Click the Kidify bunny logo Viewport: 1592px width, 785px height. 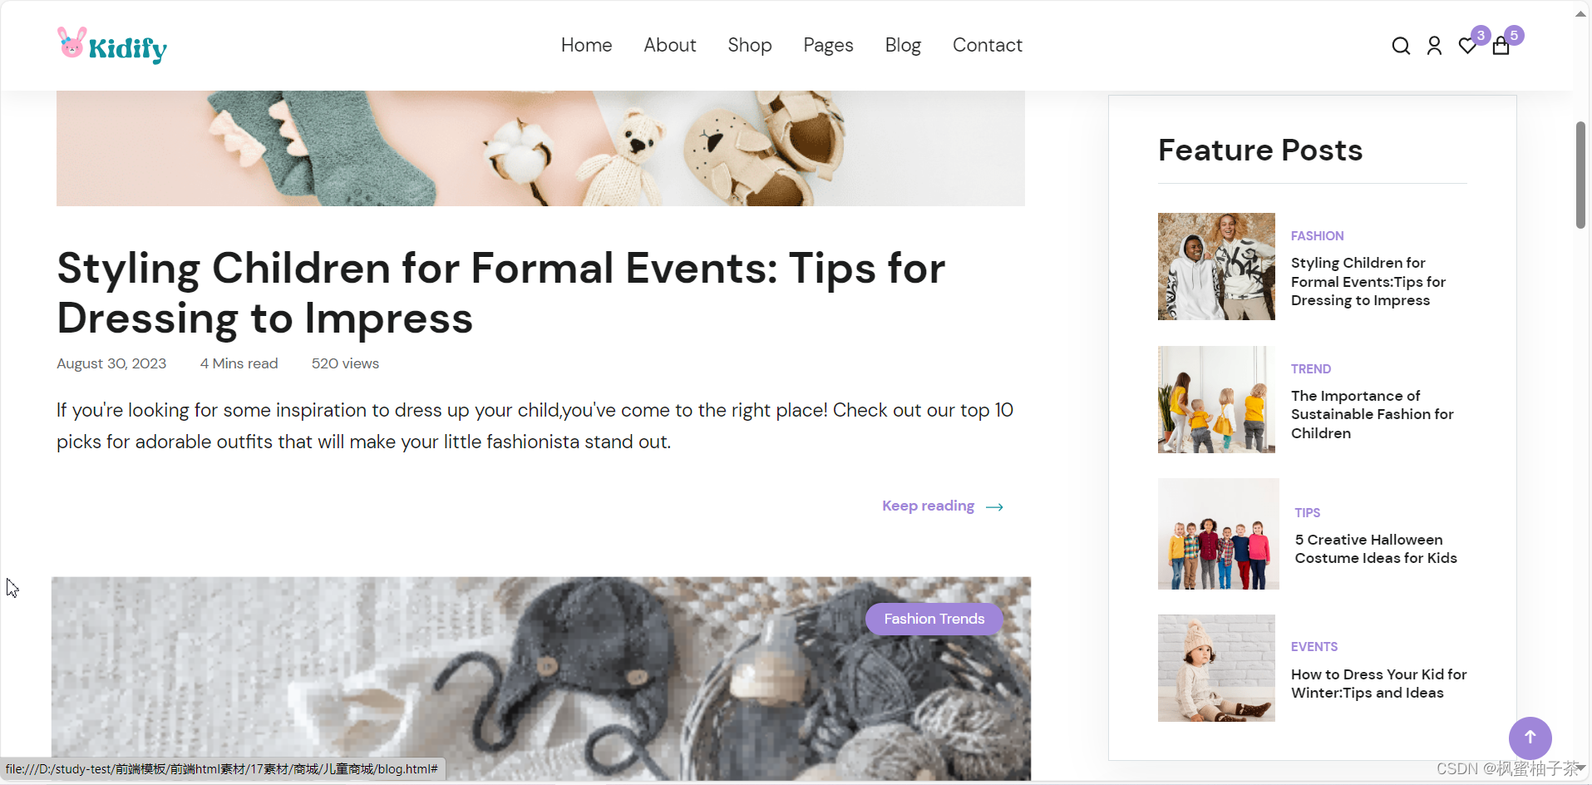click(x=111, y=46)
